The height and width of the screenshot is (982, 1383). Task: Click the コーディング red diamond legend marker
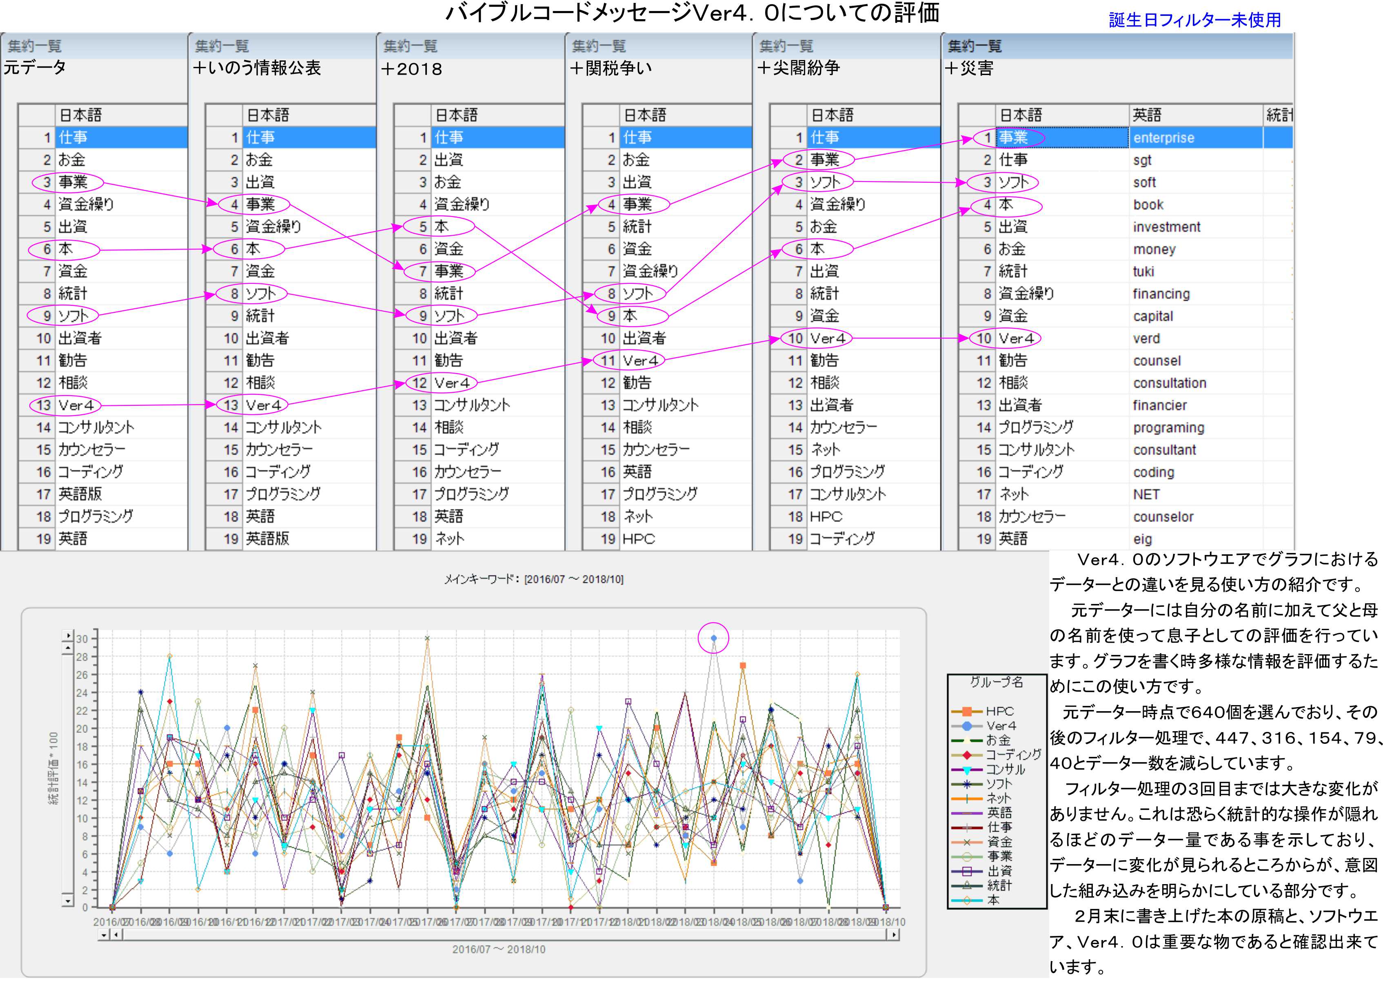coord(967,754)
